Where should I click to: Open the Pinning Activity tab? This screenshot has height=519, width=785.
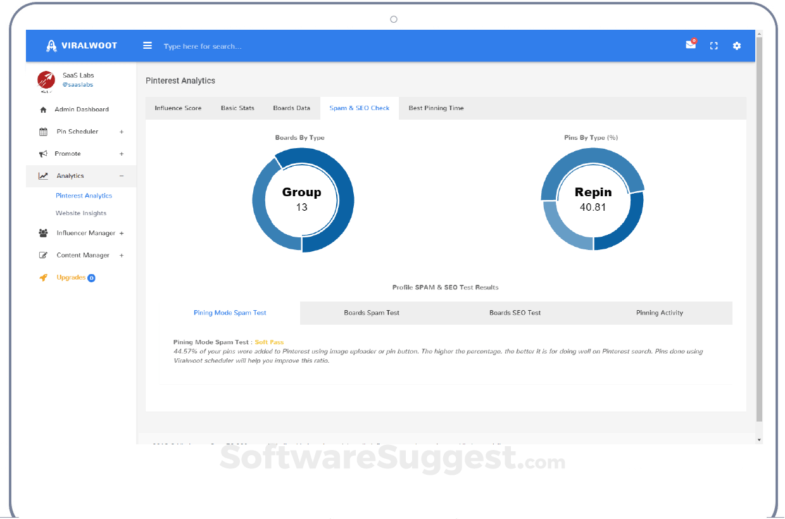(x=660, y=313)
